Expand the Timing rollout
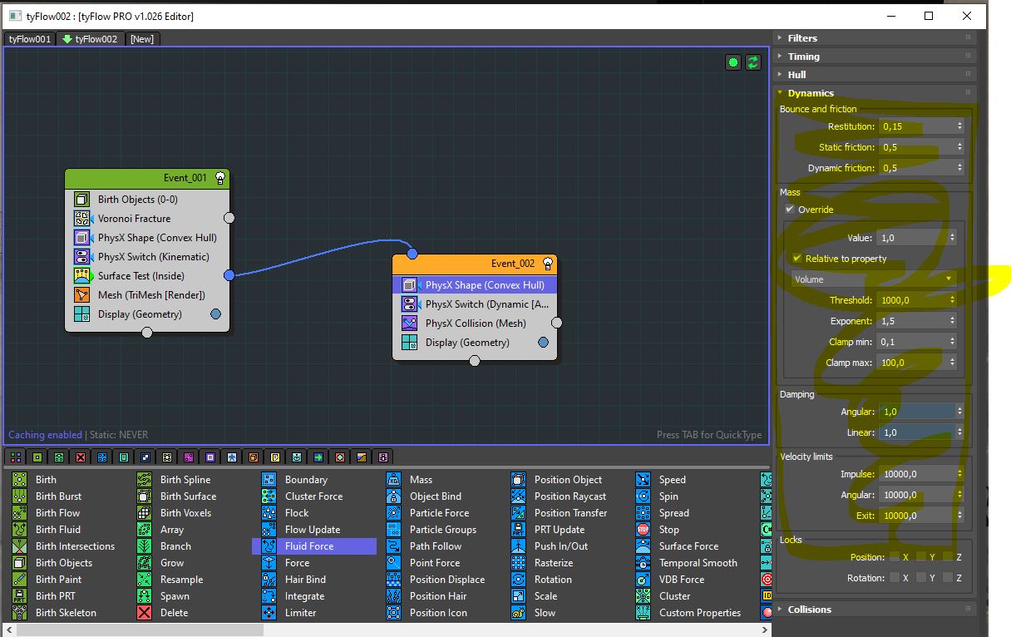This screenshot has height=637, width=1011. [x=874, y=57]
